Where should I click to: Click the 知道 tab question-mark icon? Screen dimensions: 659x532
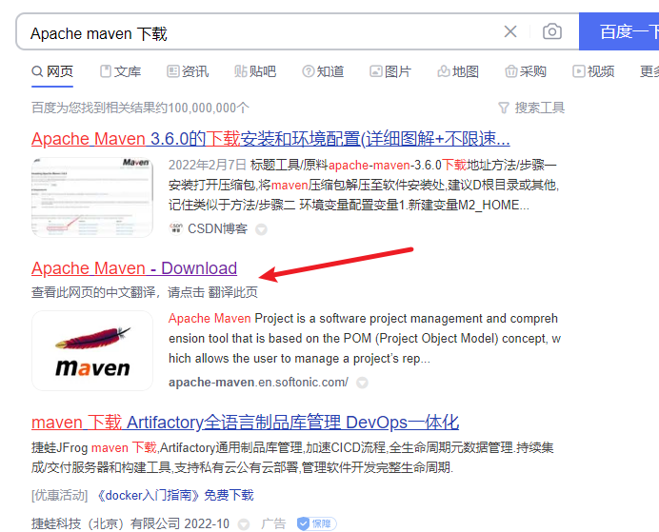308,71
